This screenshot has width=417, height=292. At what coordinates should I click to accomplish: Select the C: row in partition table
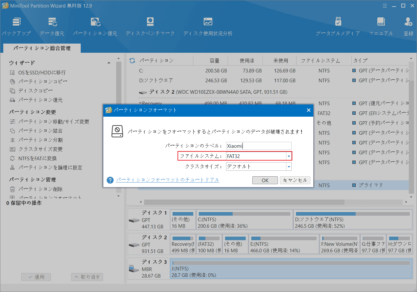point(273,71)
